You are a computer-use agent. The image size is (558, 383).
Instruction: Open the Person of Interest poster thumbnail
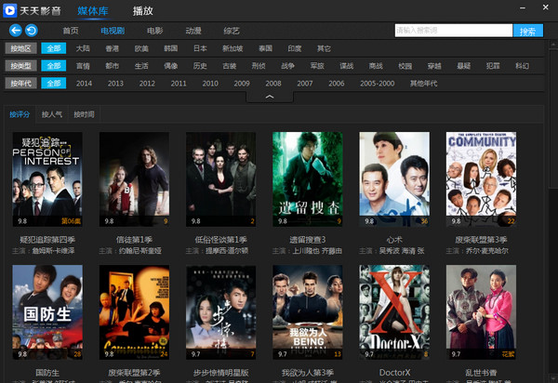point(47,179)
